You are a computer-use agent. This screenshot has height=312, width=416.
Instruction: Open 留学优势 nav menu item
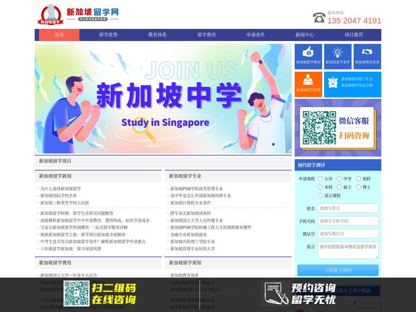click(x=108, y=35)
